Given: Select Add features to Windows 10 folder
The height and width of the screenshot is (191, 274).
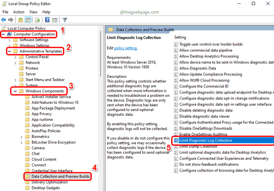Looking at the screenshot, I should pyautogui.click(x=55, y=102).
